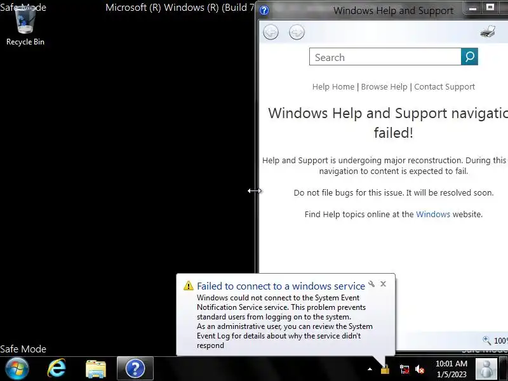Screen dimensions: 508x381
Task: Maximize the Windows Help and Support window
Action: pyautogui.click(x=490, y=8)
